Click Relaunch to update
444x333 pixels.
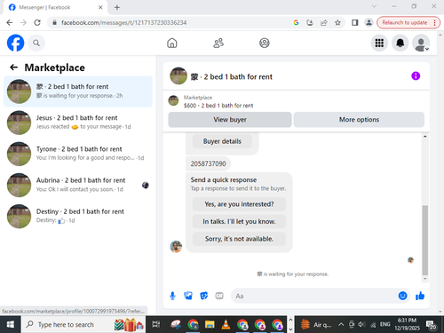408,23
